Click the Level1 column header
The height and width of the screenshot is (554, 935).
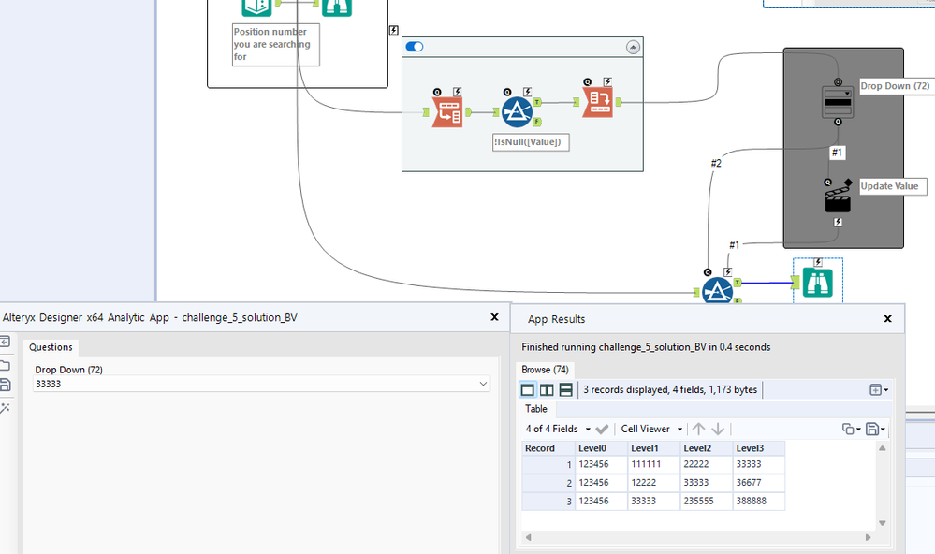(653, 448)
